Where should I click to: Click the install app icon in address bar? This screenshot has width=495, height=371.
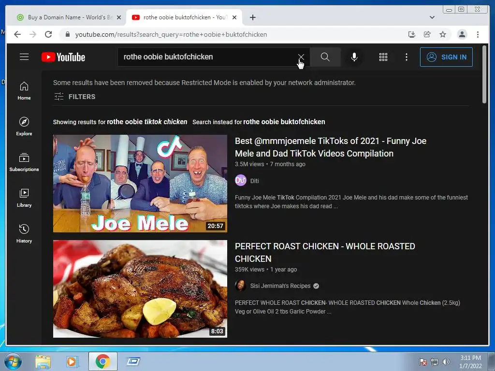[412, 34]
